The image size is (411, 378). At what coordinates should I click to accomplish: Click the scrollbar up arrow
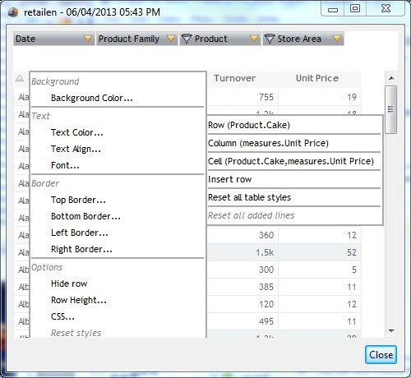click(x=391, y=78)
